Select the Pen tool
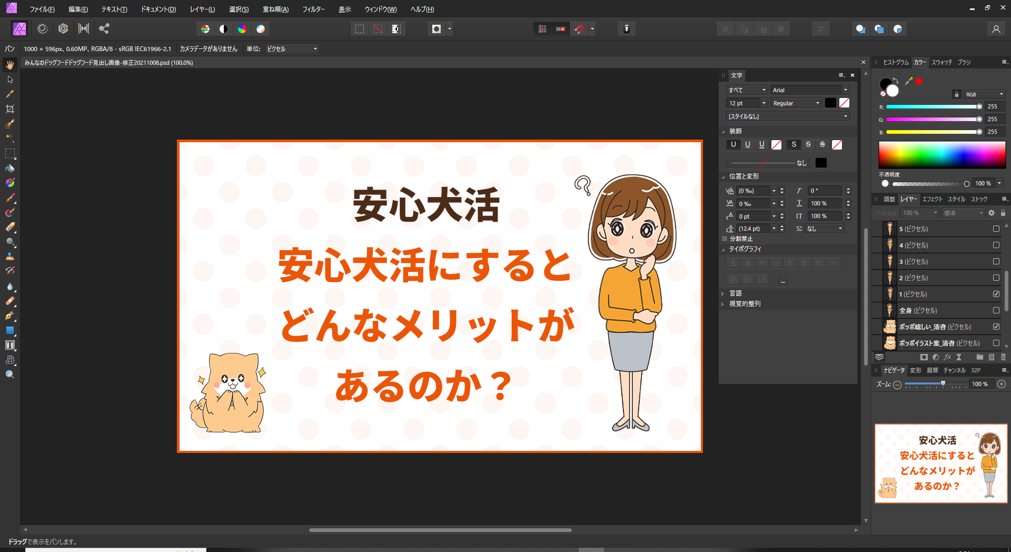Image resolution: width=1011 pixels, height=552 pixels. (10, 316)
